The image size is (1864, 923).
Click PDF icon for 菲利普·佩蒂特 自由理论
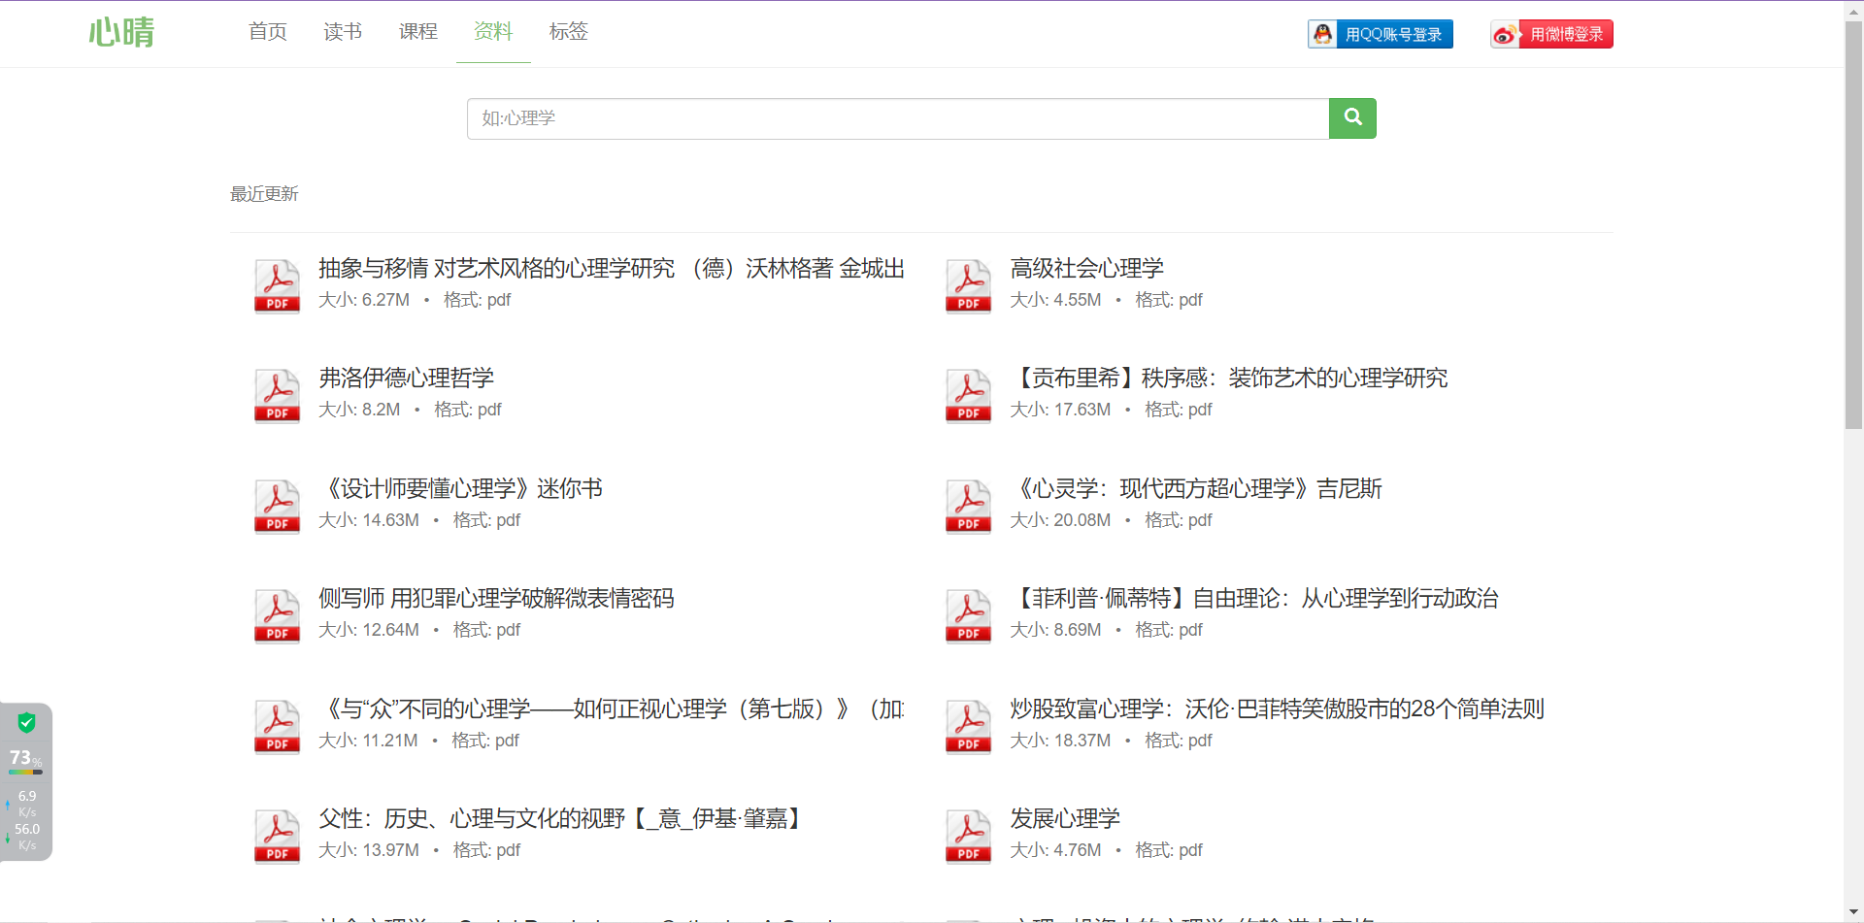click(969, 615)
